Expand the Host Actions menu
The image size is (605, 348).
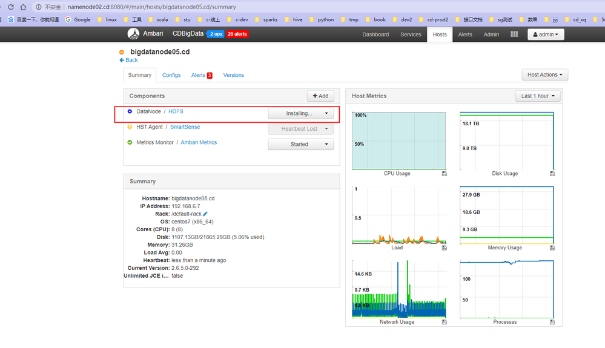pos(545,75)
